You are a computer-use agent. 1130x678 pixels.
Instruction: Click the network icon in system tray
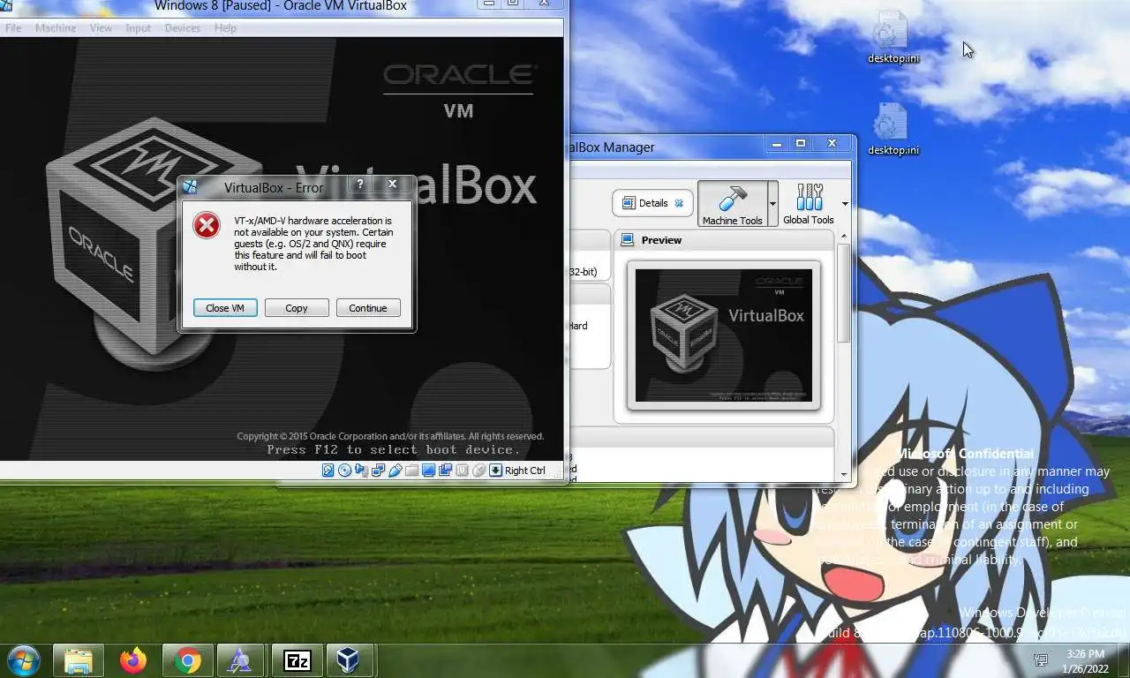(1041, 660)
